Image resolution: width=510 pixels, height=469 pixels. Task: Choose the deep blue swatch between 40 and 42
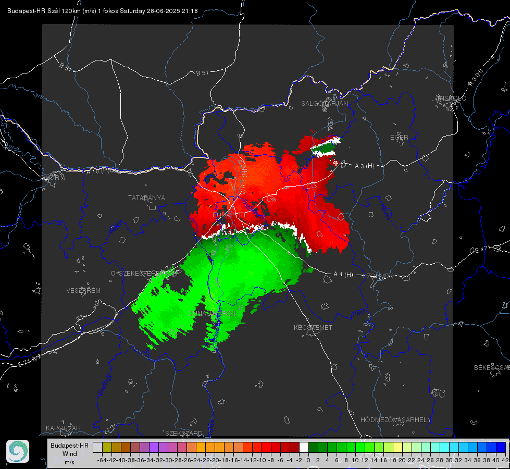point(501,447)
